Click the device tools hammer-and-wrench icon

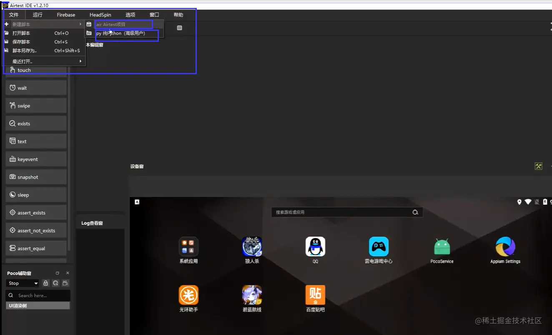[x=539, y=166]
